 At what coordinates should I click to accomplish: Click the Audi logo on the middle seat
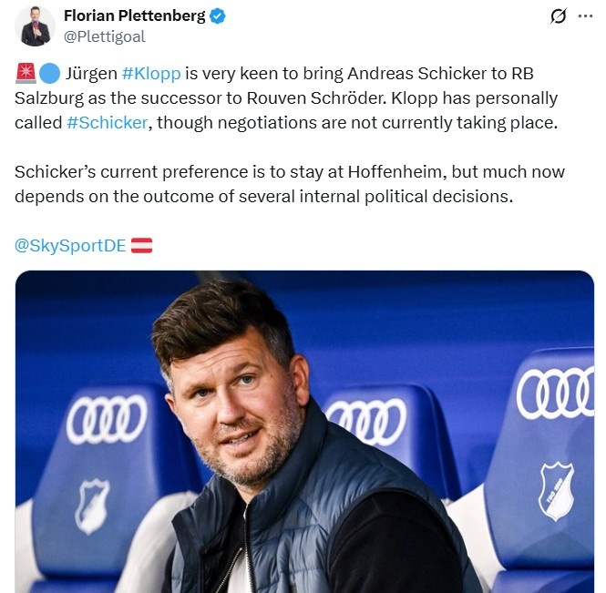pyautogui.click(x=366, y=421)
